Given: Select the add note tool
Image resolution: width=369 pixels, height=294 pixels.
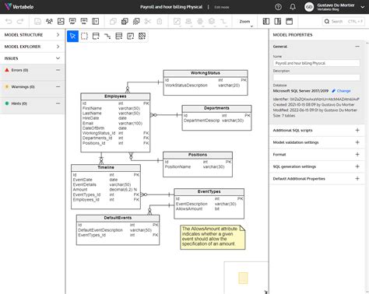Looking at the screenshot, I should coord(130,36).
